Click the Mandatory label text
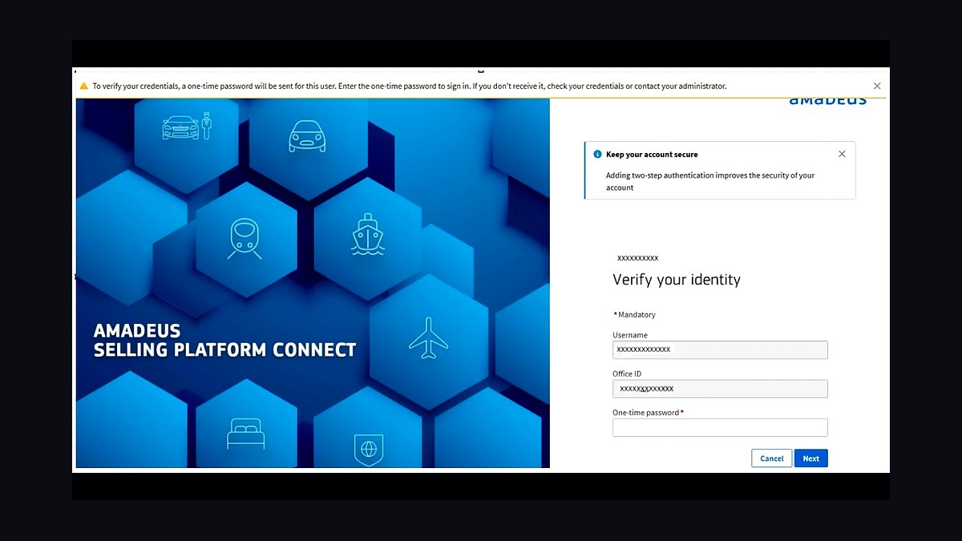Image resolution: width=962 pixels, height=541 pixels. (x=637, y=315)
